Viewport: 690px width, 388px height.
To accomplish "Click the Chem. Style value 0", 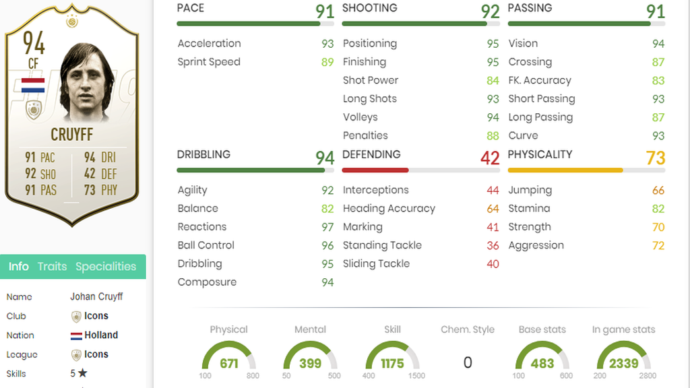I will click(468, 362).
